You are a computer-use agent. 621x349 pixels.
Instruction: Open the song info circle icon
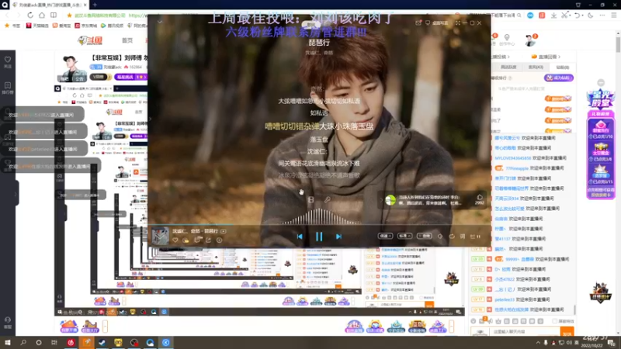coord(220,240)
